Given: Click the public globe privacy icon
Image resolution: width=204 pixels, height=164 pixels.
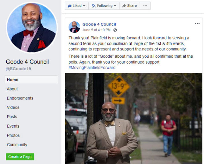Looking at the screenshot, I should coord(115,30).
